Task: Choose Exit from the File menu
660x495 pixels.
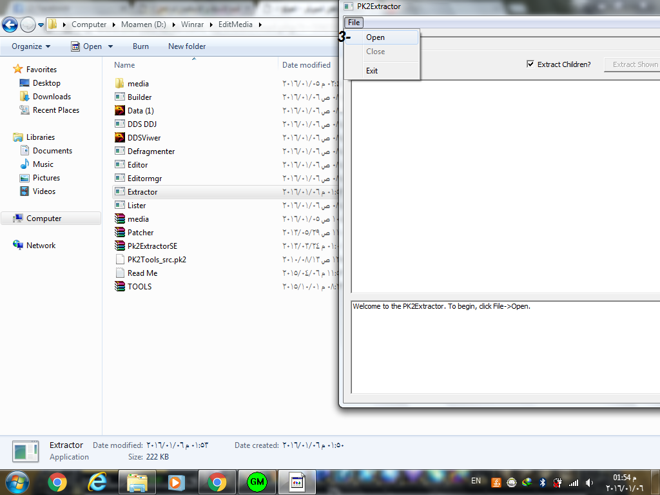Action: 372,71
